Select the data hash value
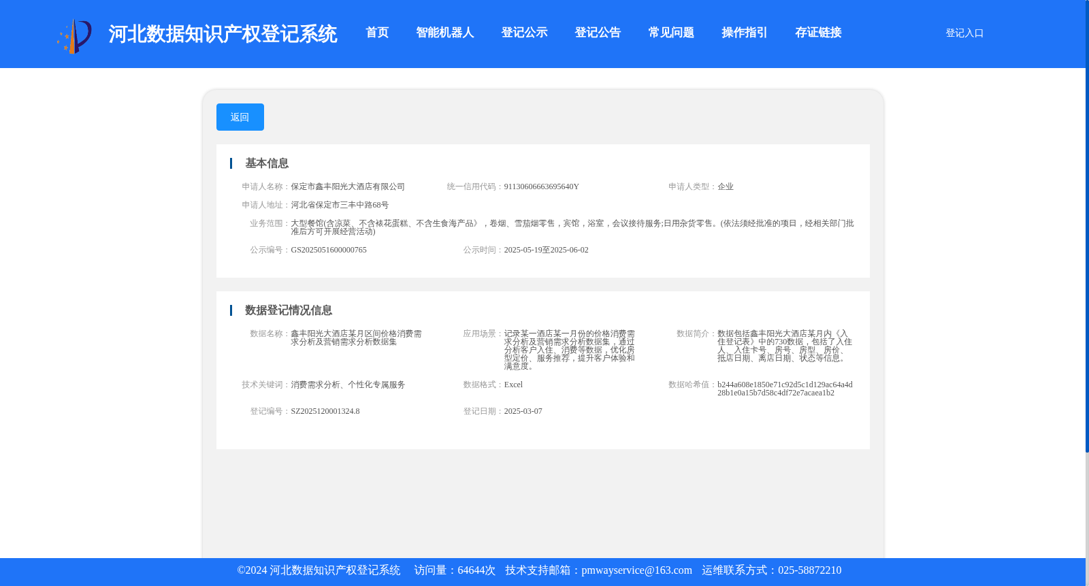 pos(785,389)
